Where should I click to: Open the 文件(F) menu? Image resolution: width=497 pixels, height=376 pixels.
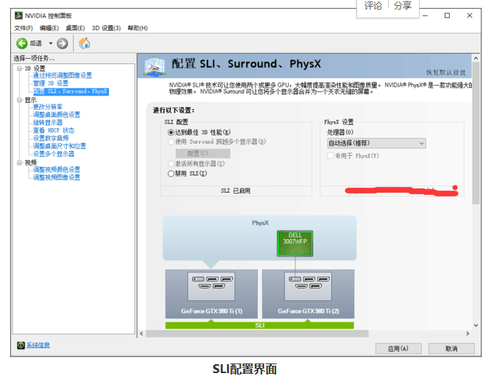pyautogui.click(x=24, y=28)
